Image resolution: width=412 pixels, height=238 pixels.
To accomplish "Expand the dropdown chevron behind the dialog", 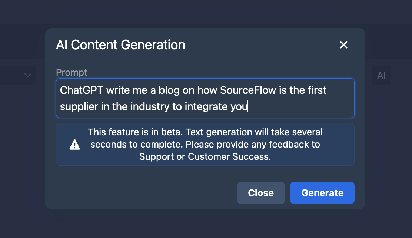I will 27,75.
